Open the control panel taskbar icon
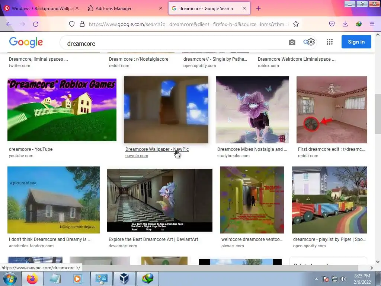Image resolution: width=381 pixels, height=286 pixels. [x=101, y=279]
